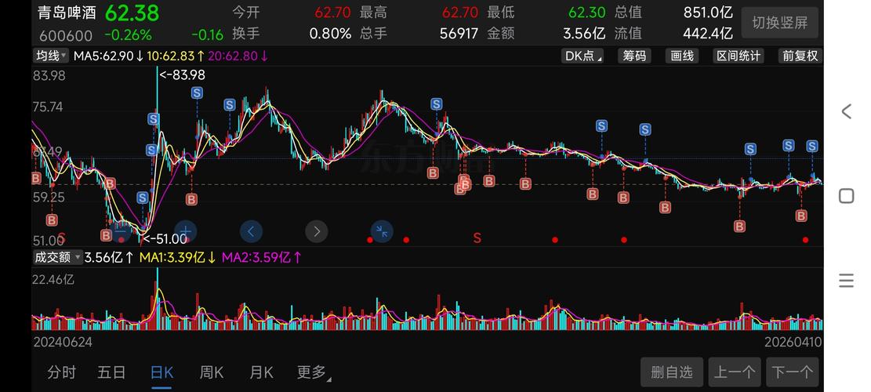Select the 周K tab
Image resolution: width=871 pixels, height=392 pixels.
click(x=211, y=372)
